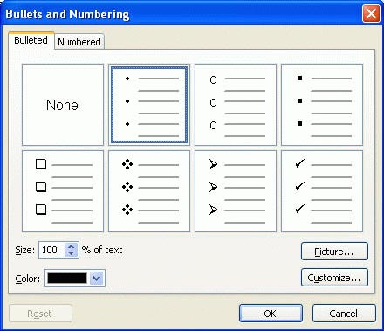384x331 pixels.
Task: Decrease bullet size with down arrow
Action: (72, 253)
